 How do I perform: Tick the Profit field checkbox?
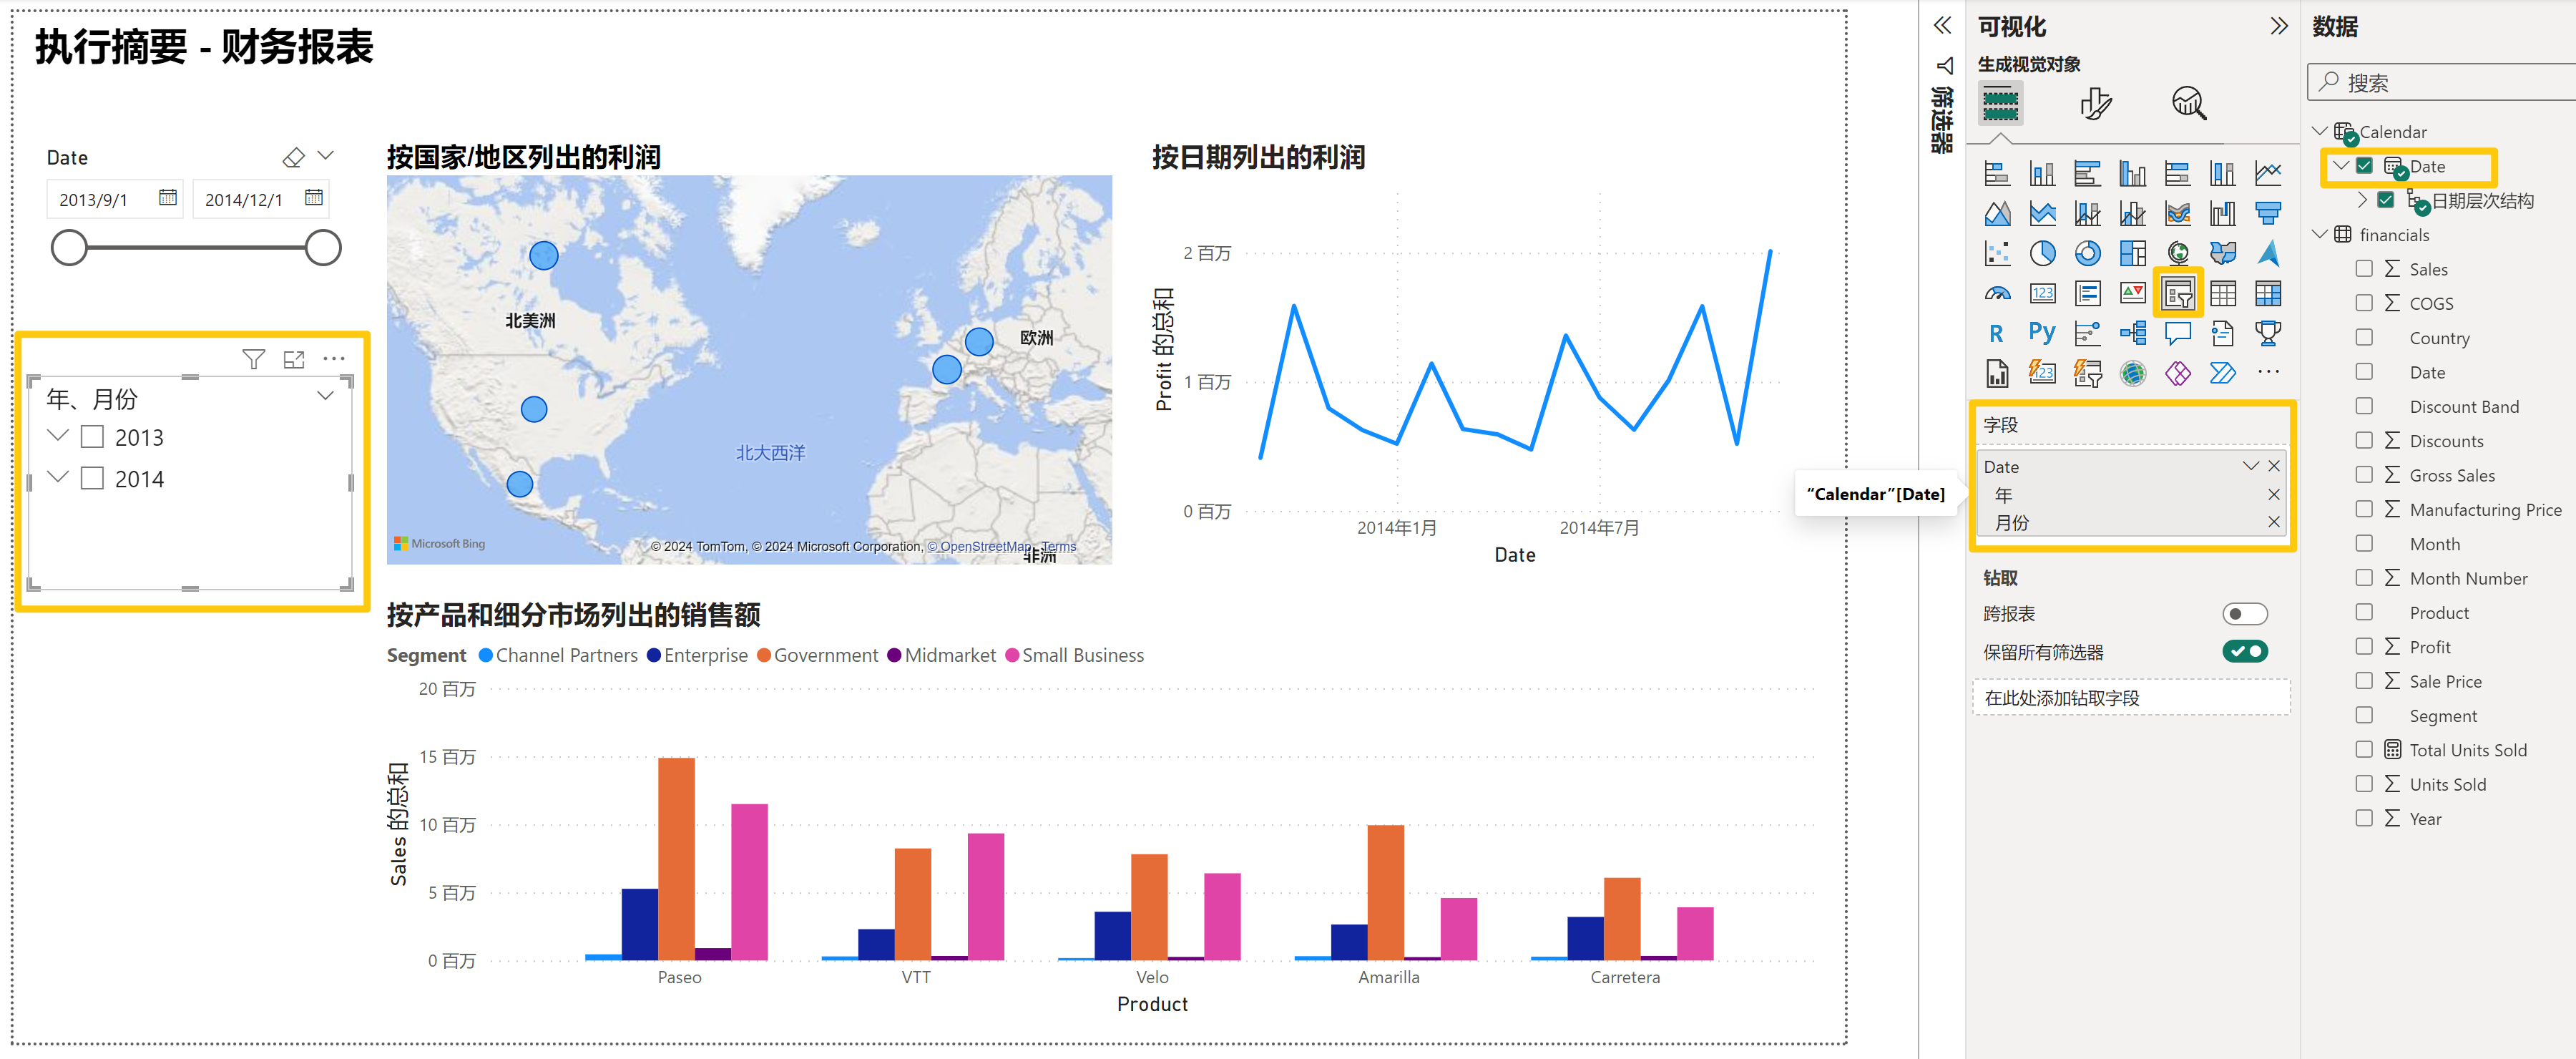tap(2364, 647)
